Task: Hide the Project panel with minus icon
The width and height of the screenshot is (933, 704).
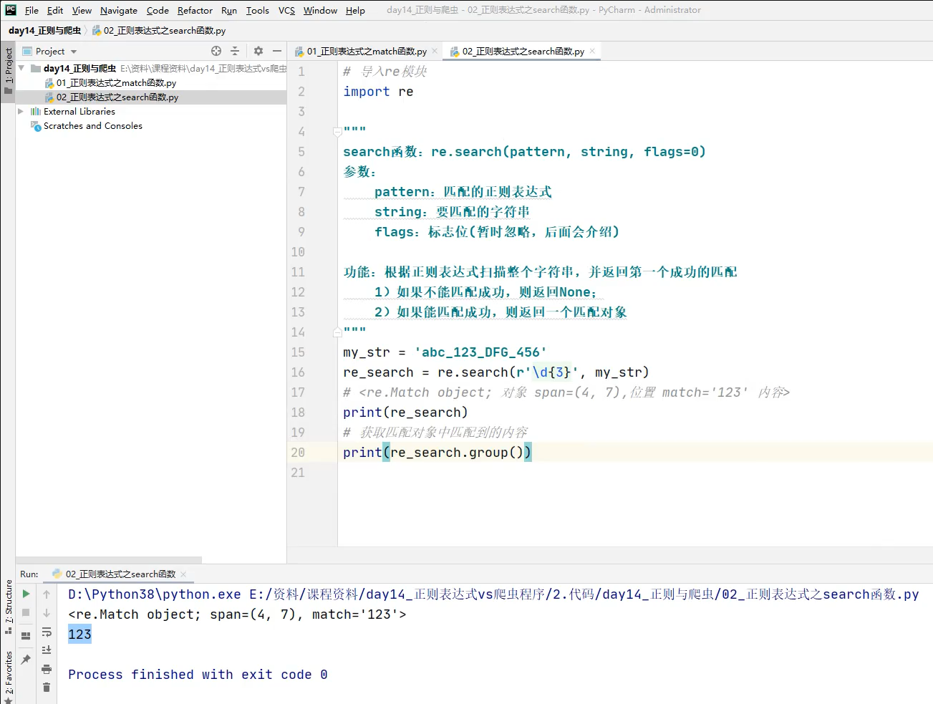Action: (x=277, y=51)
